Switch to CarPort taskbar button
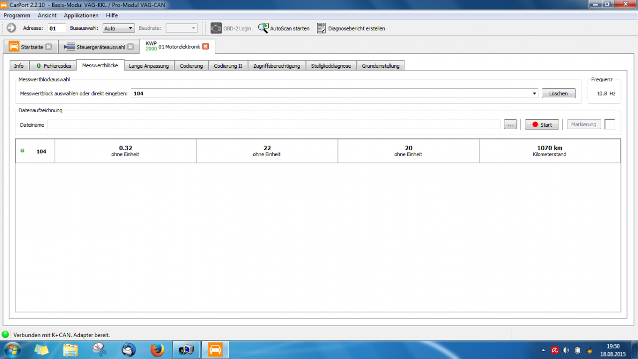The height and width of the screenshot is (359, 638). (x=215, y=350)
